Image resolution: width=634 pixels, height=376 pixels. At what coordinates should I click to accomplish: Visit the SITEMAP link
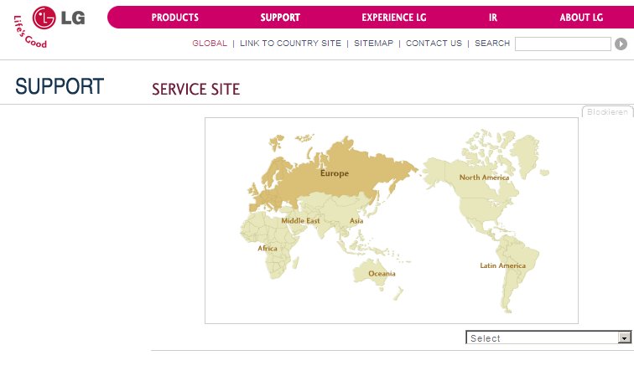click(373, 44)
